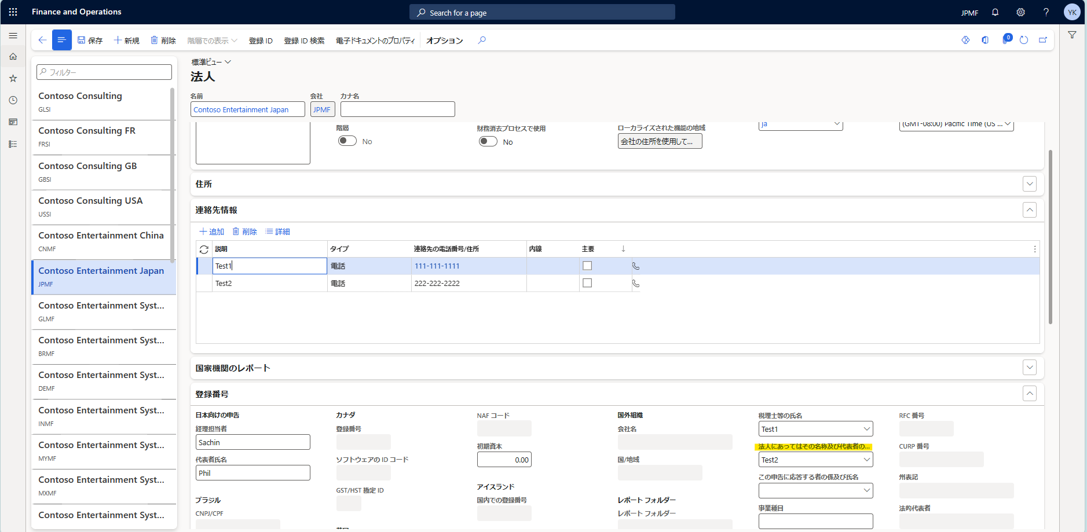
Task: Click 削除 button in contact info
Action: pos(245,232)
